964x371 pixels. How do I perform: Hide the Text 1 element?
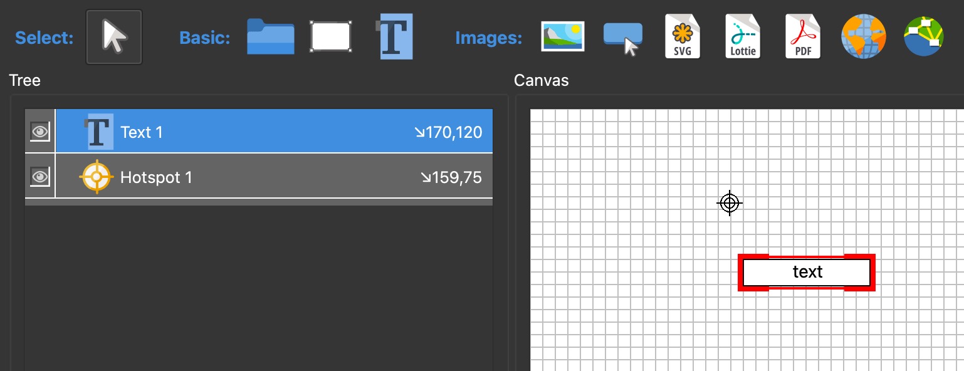(40, 132)
